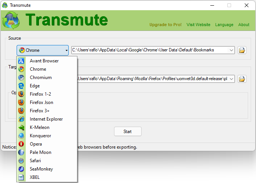Screen dimensions: 256x183
Task: Click the Transmute logo in green banner
Action: [11, 20]
